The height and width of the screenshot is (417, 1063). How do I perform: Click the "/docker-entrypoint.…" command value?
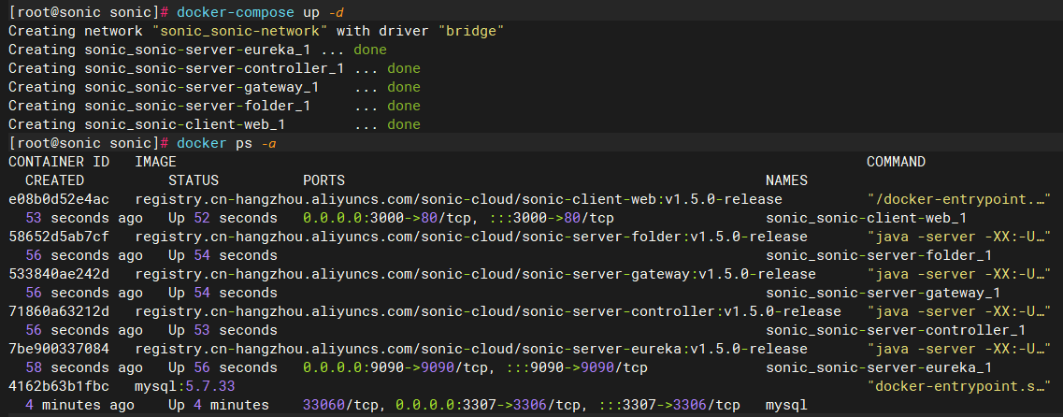click(958, 199)
